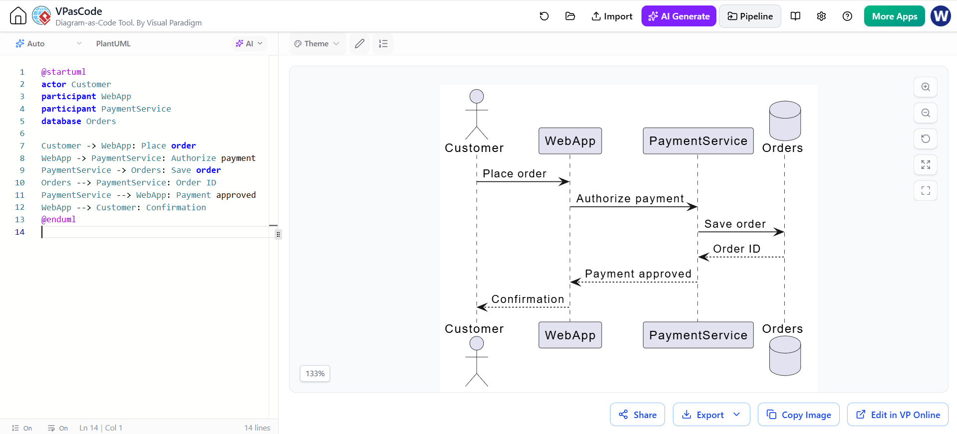The image size is (957, 434).
Task: Click the AI Generate button
Action: tap(679, 16)
